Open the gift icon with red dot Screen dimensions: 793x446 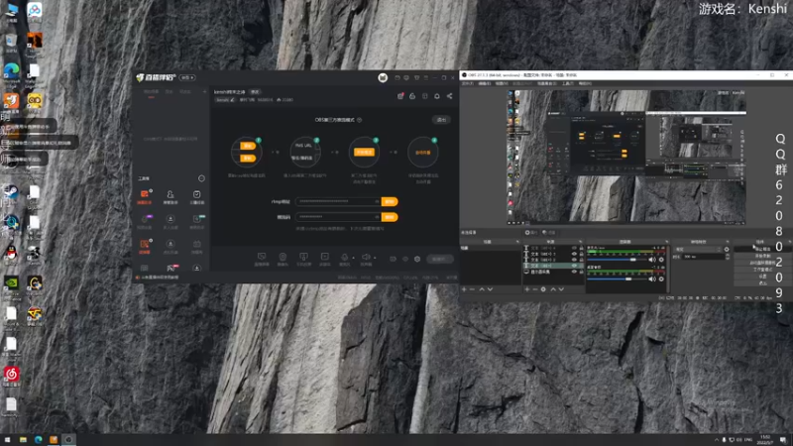[400, 96]
